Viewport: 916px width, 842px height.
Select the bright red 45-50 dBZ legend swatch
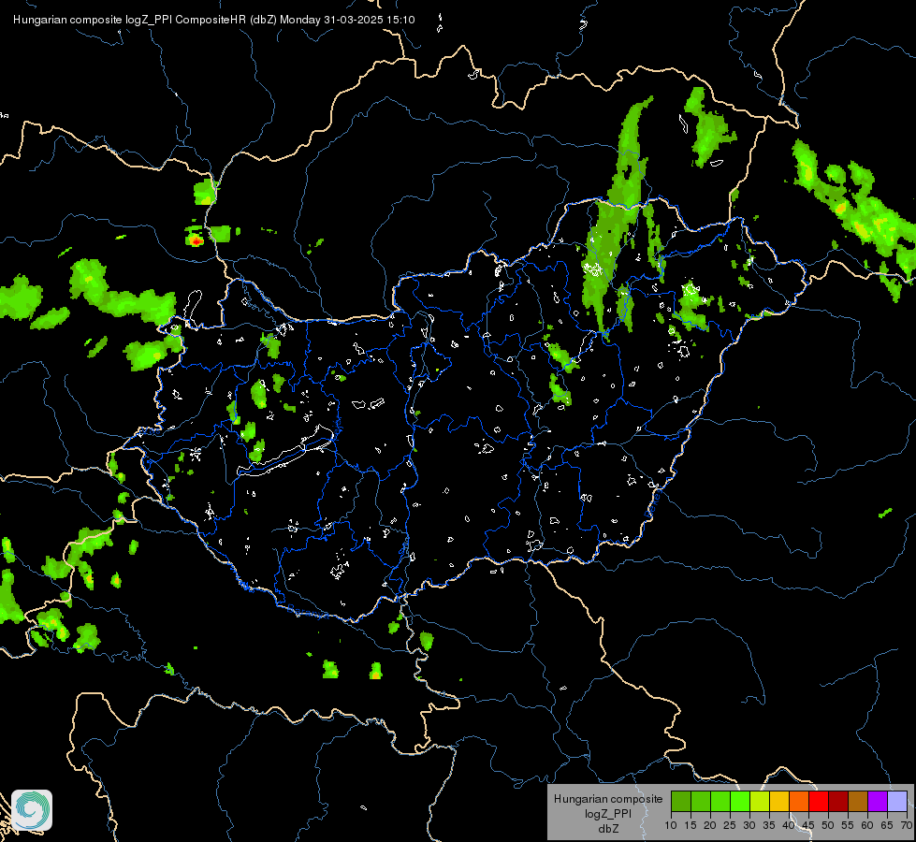819,801
